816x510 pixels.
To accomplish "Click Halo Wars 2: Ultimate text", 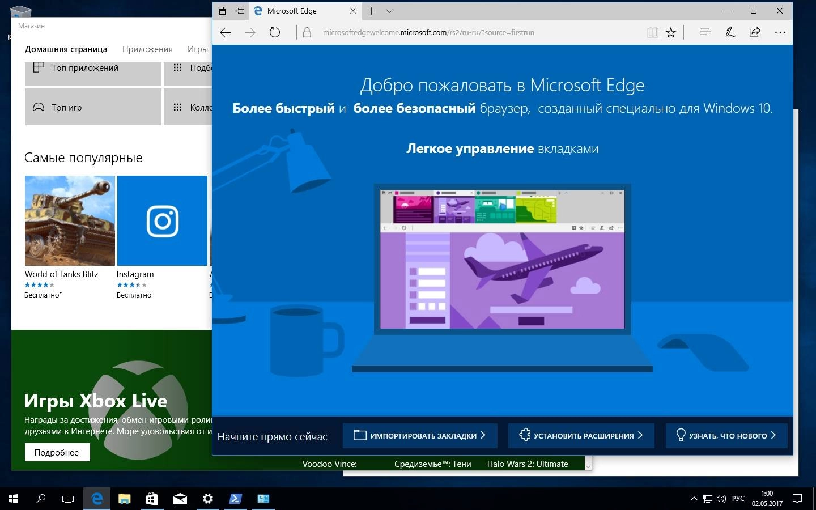I will click(x=528, y=464).
